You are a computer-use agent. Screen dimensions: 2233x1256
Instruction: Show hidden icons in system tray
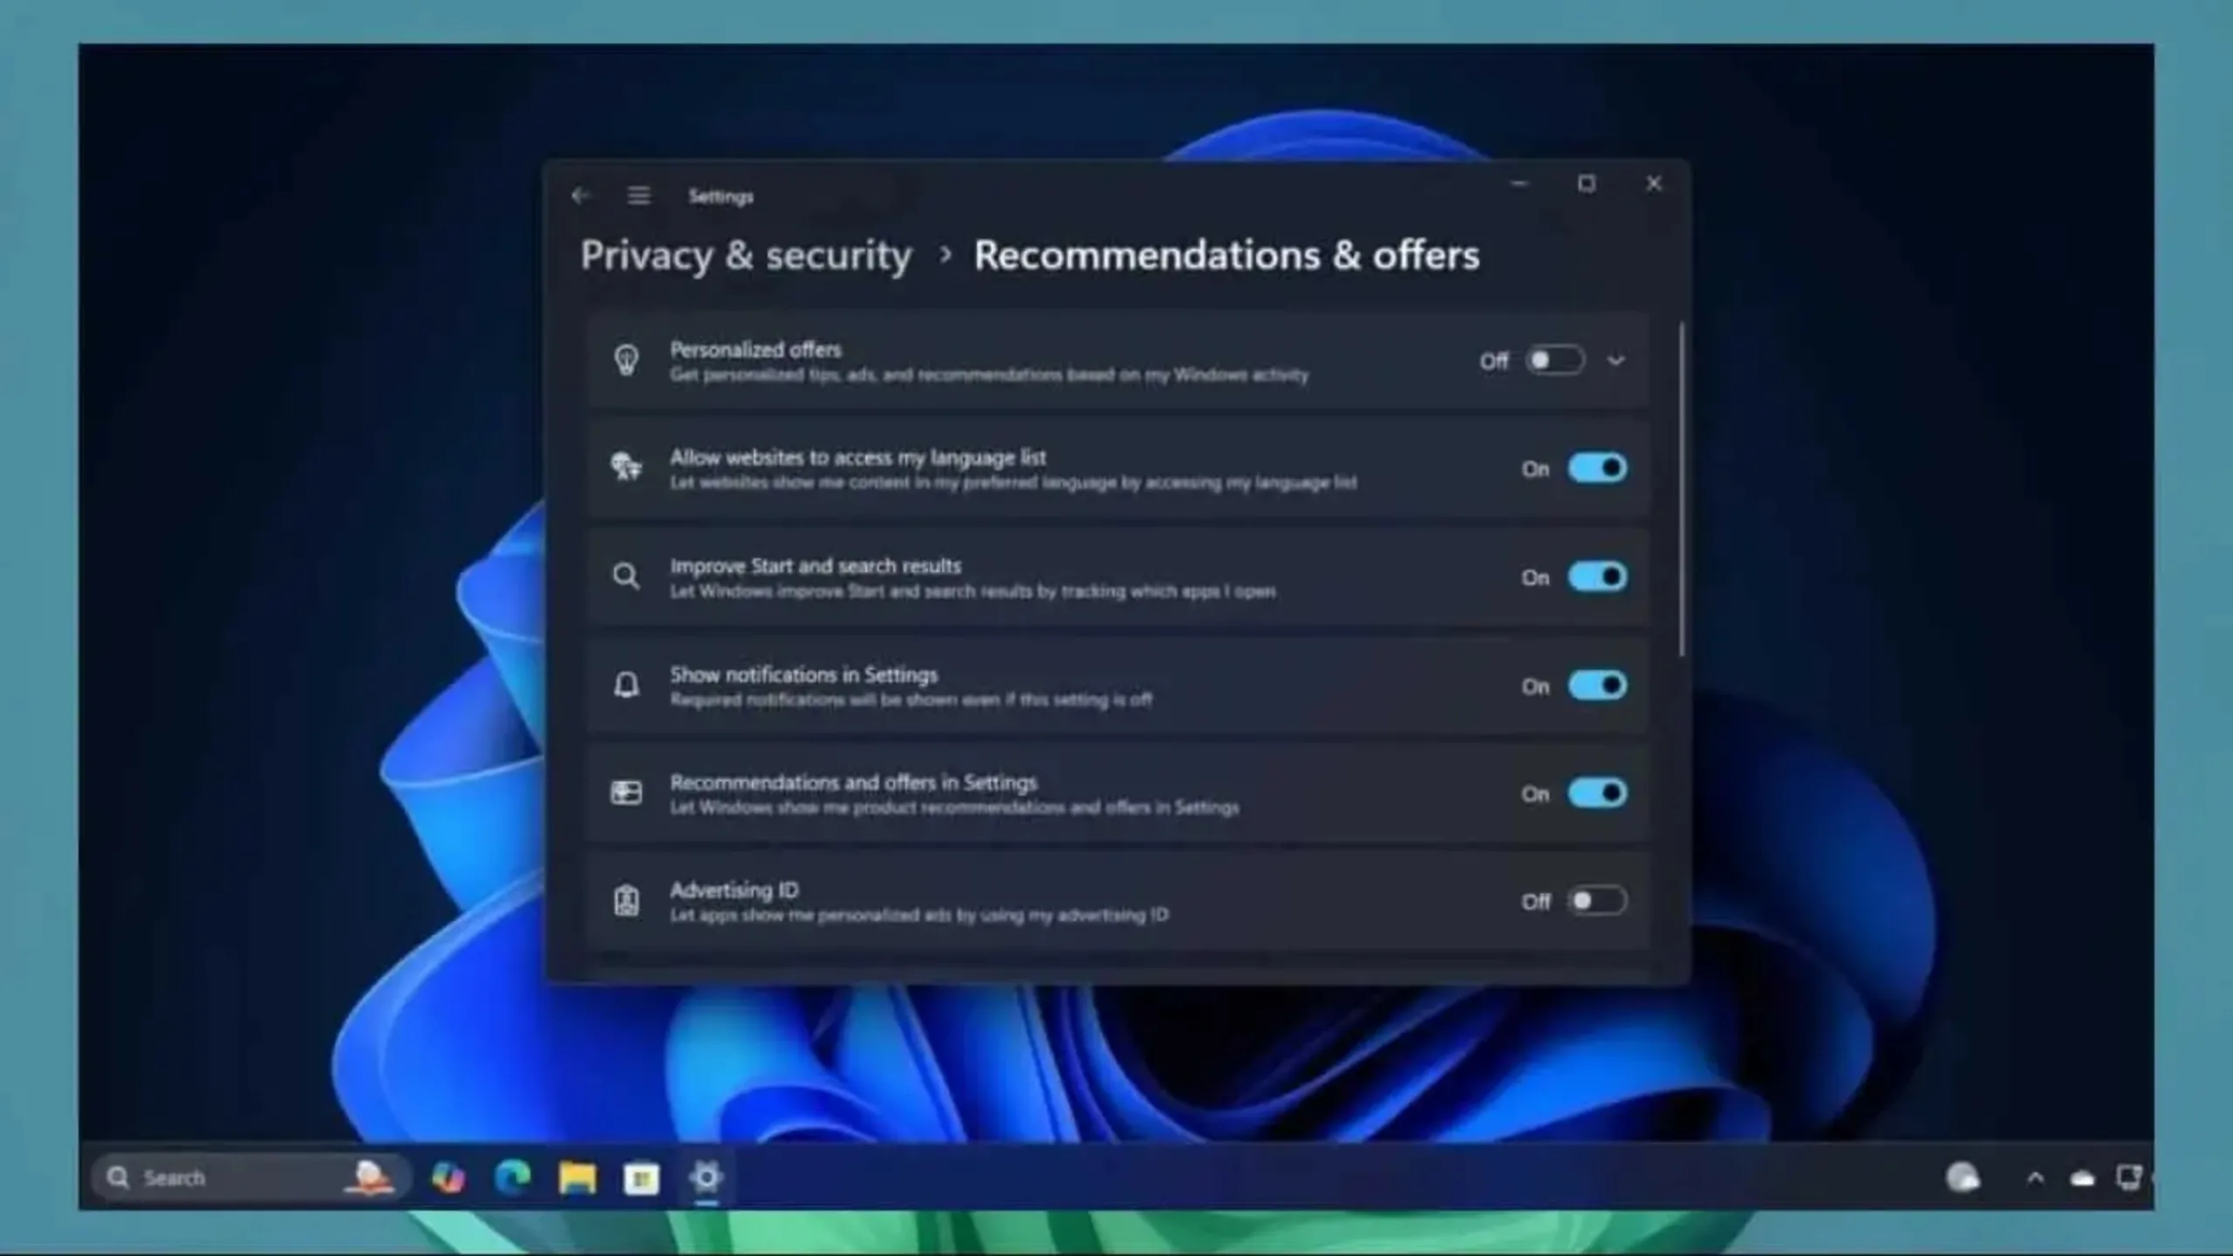click(2035, 1178)
